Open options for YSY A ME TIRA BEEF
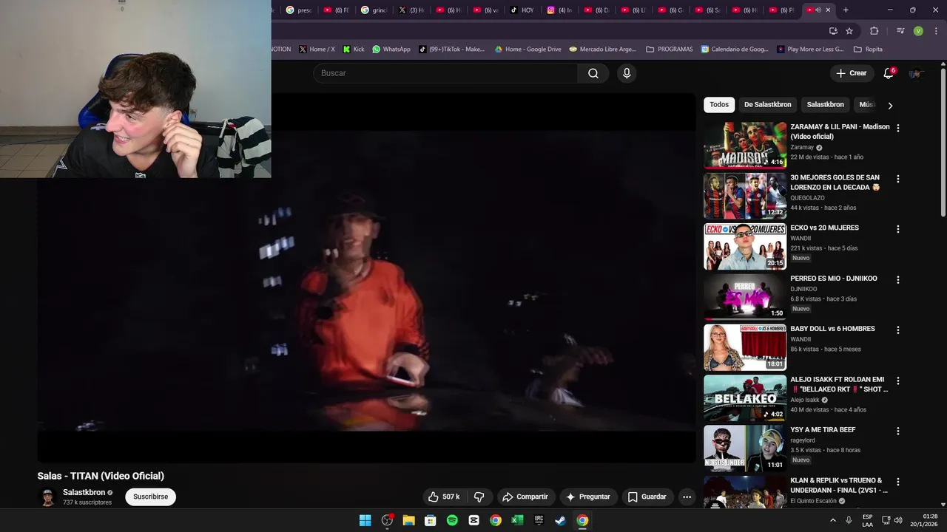Image resolution: width=947 pixels, height=532 pixels. pyautogui.click(x=898, y=431)
